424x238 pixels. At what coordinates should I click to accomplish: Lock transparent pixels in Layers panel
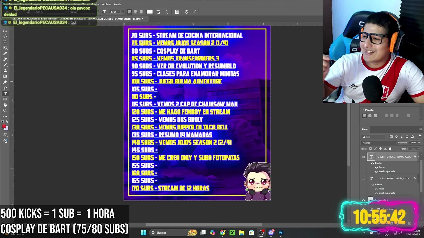point(371,149)
